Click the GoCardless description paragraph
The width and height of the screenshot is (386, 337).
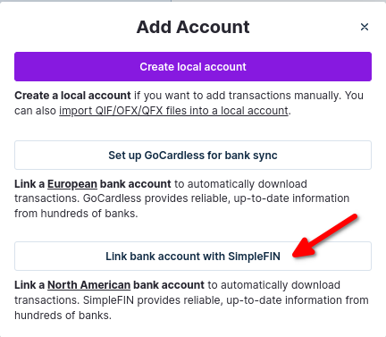pos(181,198)
